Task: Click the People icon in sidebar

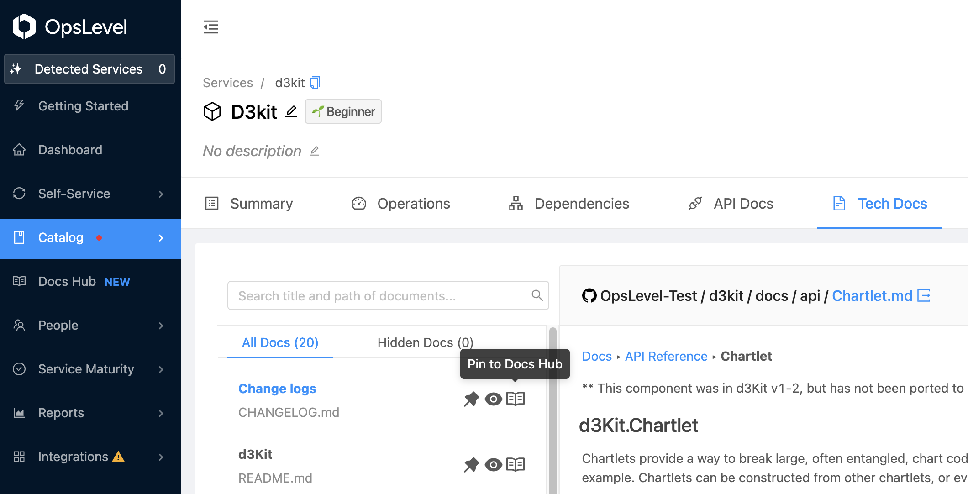Action: click(19, 325)
